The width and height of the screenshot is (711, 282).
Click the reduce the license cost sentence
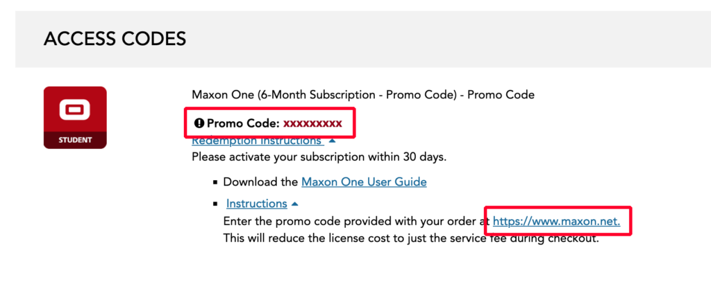pos(411,238)
